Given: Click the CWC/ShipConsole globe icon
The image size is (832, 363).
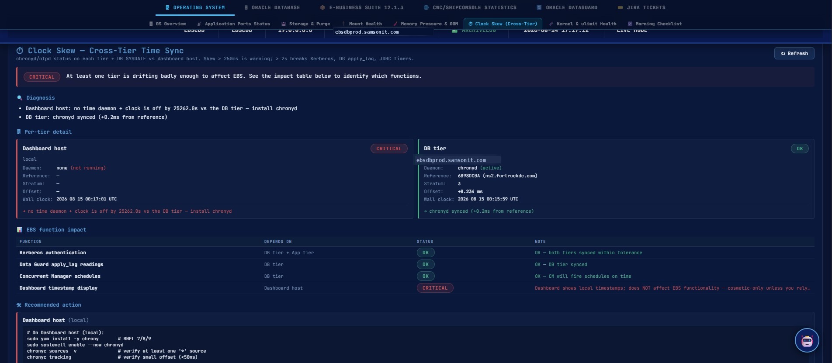Looking at the screenshot, I should [x=426, y=7].
